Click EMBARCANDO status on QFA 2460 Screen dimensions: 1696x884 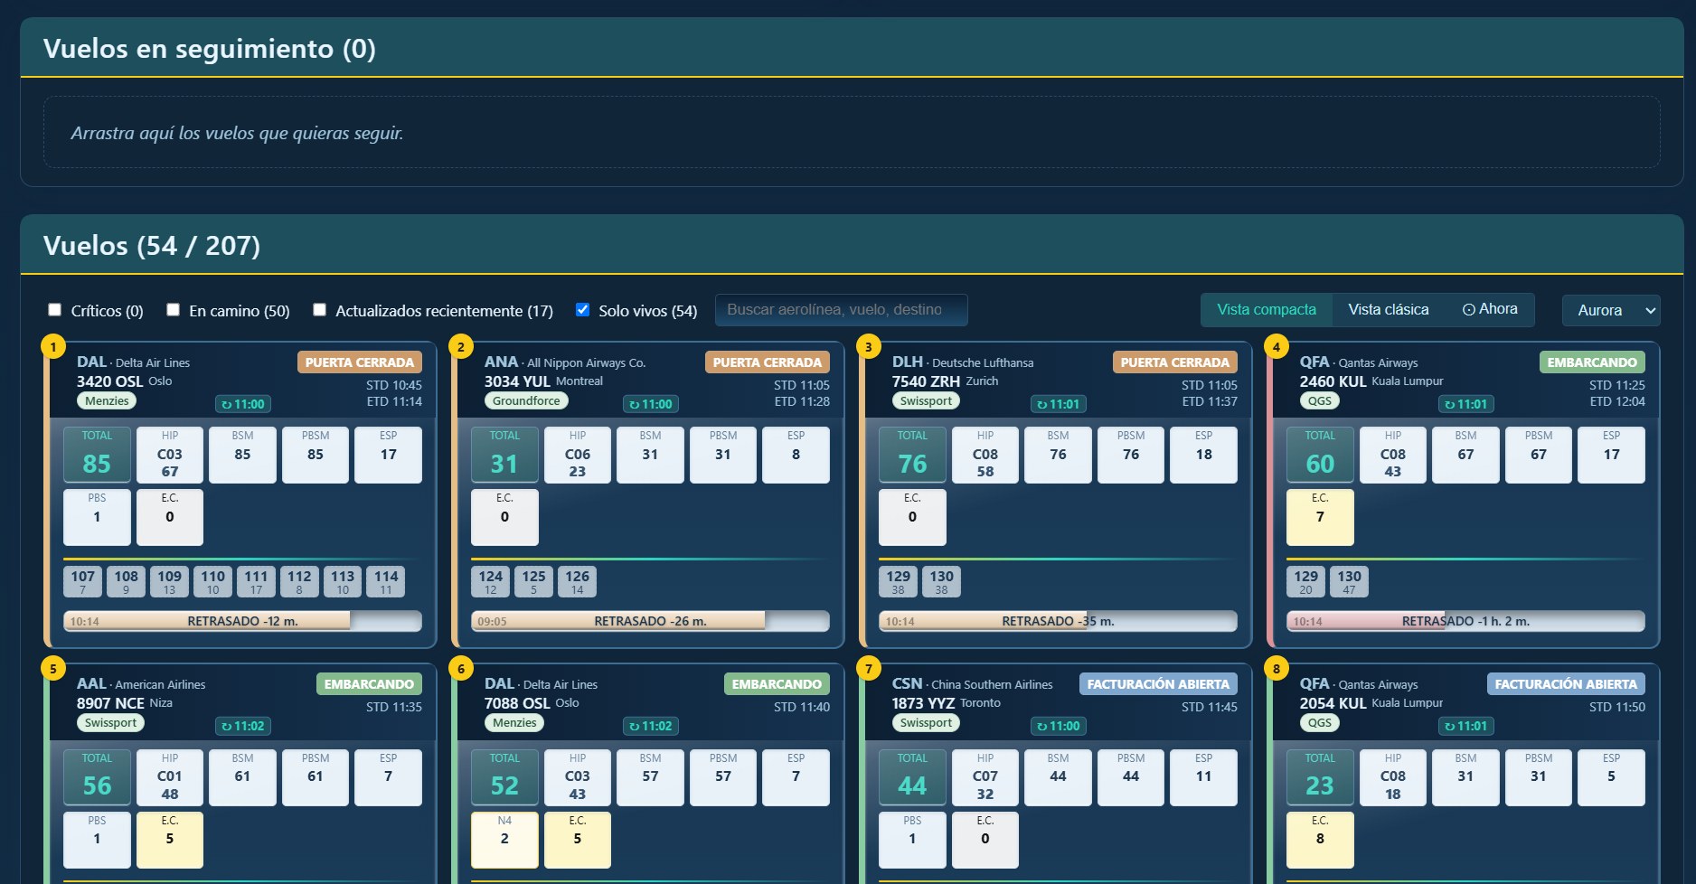[x=1592, y=362]
